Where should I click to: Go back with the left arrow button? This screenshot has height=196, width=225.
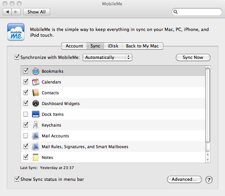[x=7, y=12]
